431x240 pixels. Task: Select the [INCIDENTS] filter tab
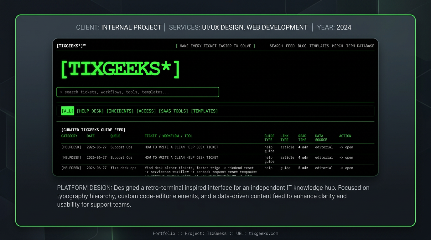(x=120, y=111)
